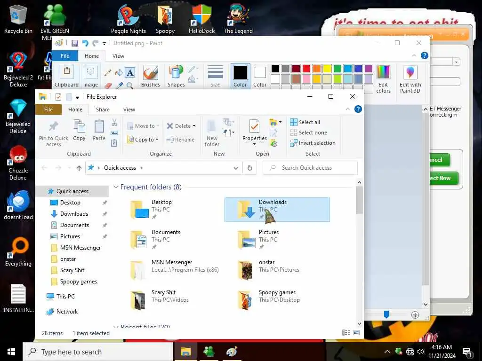
Task: Click the Cut scissors icon in File Explorer
Action: coord(114,123)
